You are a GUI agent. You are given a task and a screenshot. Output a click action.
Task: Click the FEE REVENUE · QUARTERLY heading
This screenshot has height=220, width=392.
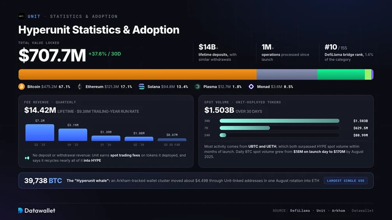pos(50,102)
